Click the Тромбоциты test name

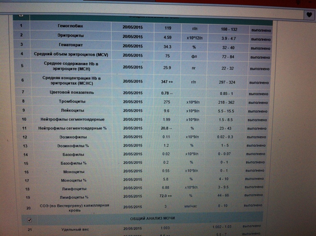(71, 101)
